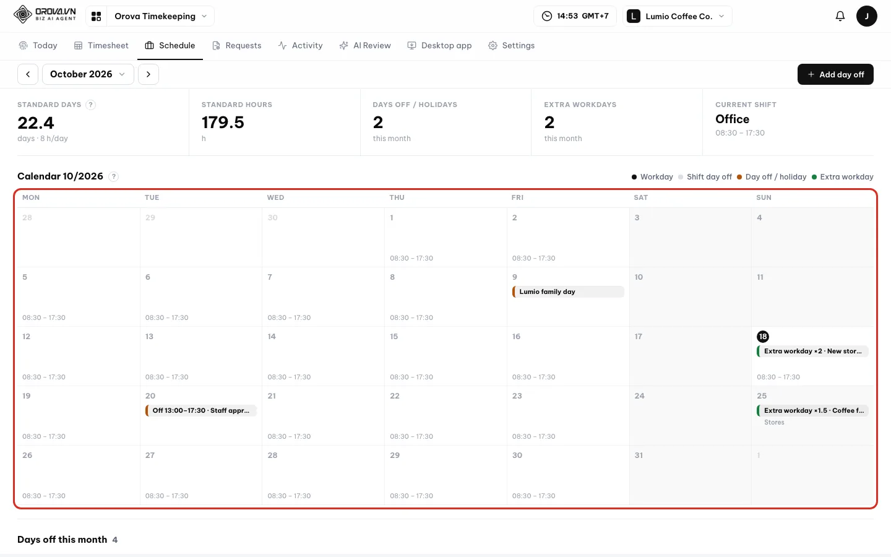Open the Off 13:00–17:30 Staff event
The image size is (891, 557).
[x=201, y=410]
